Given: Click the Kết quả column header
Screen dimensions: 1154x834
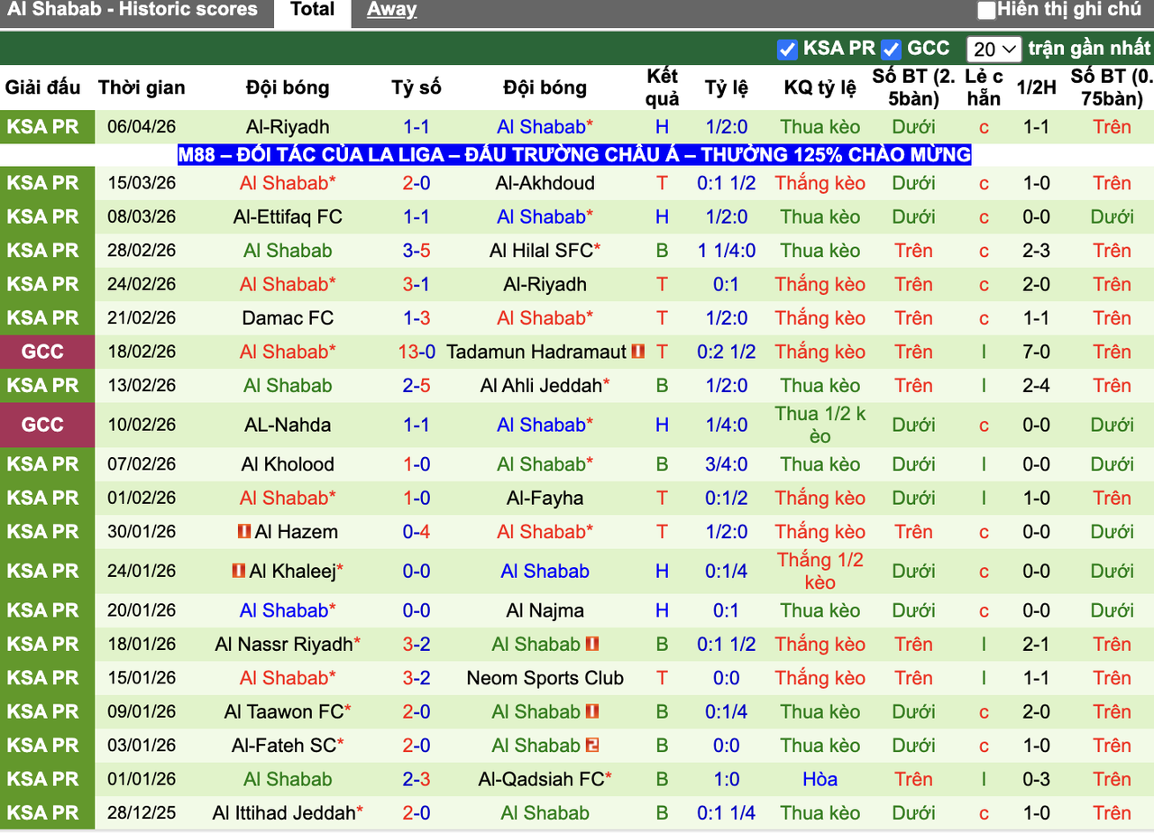Looking at the screenshot, I should 663,87.
